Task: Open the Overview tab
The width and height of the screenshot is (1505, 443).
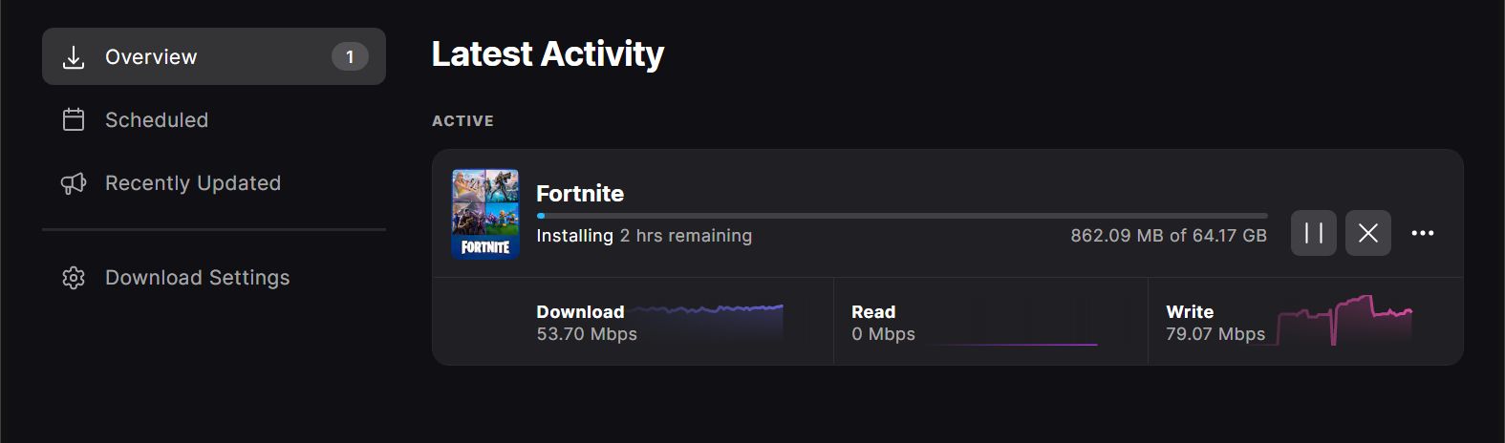Action: click(x=151, y=57)
